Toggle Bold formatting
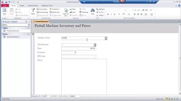 (x=108, y=14)
